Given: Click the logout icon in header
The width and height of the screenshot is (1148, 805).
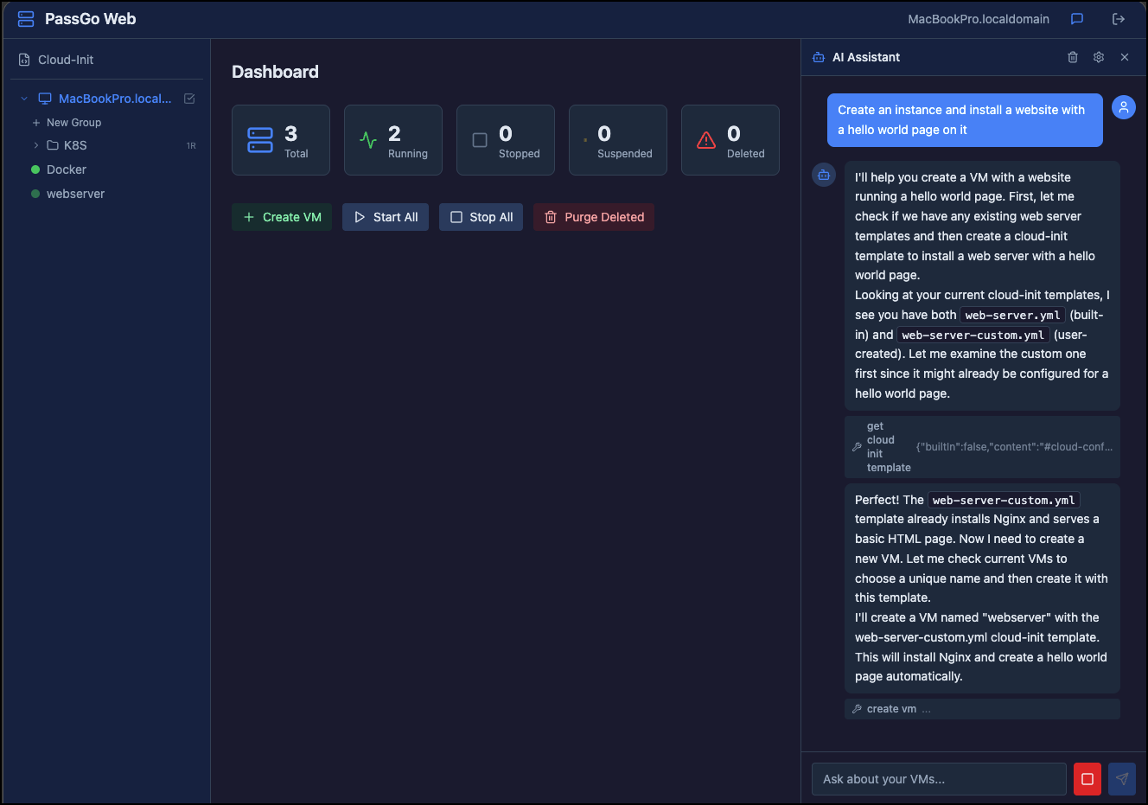Looking at the screenshot, I should [1119, 19].
